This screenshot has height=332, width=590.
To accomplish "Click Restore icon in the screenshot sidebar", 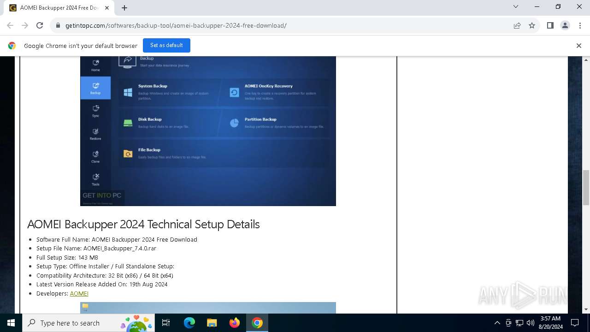I will click(95, 134).
